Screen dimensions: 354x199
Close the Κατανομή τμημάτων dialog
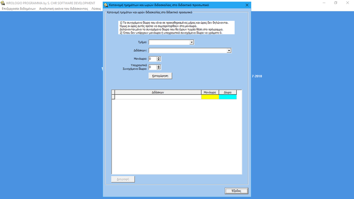point(247,5)
